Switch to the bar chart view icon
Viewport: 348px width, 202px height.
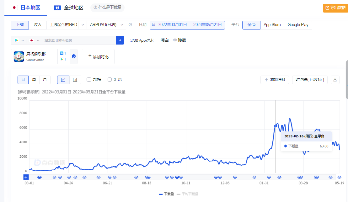pos(75,79)
